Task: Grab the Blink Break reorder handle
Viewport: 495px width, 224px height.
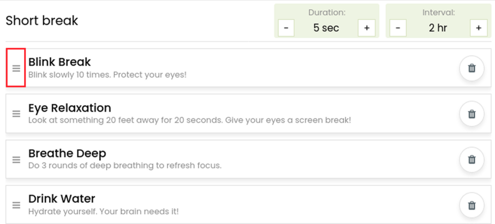Action: click(x=16, y=68)
